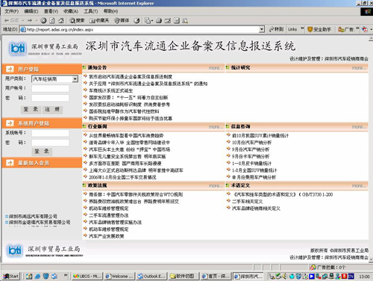Click the bti logo at page top
The width and height of the screenshot is (373, 281).
click(17, 49)
